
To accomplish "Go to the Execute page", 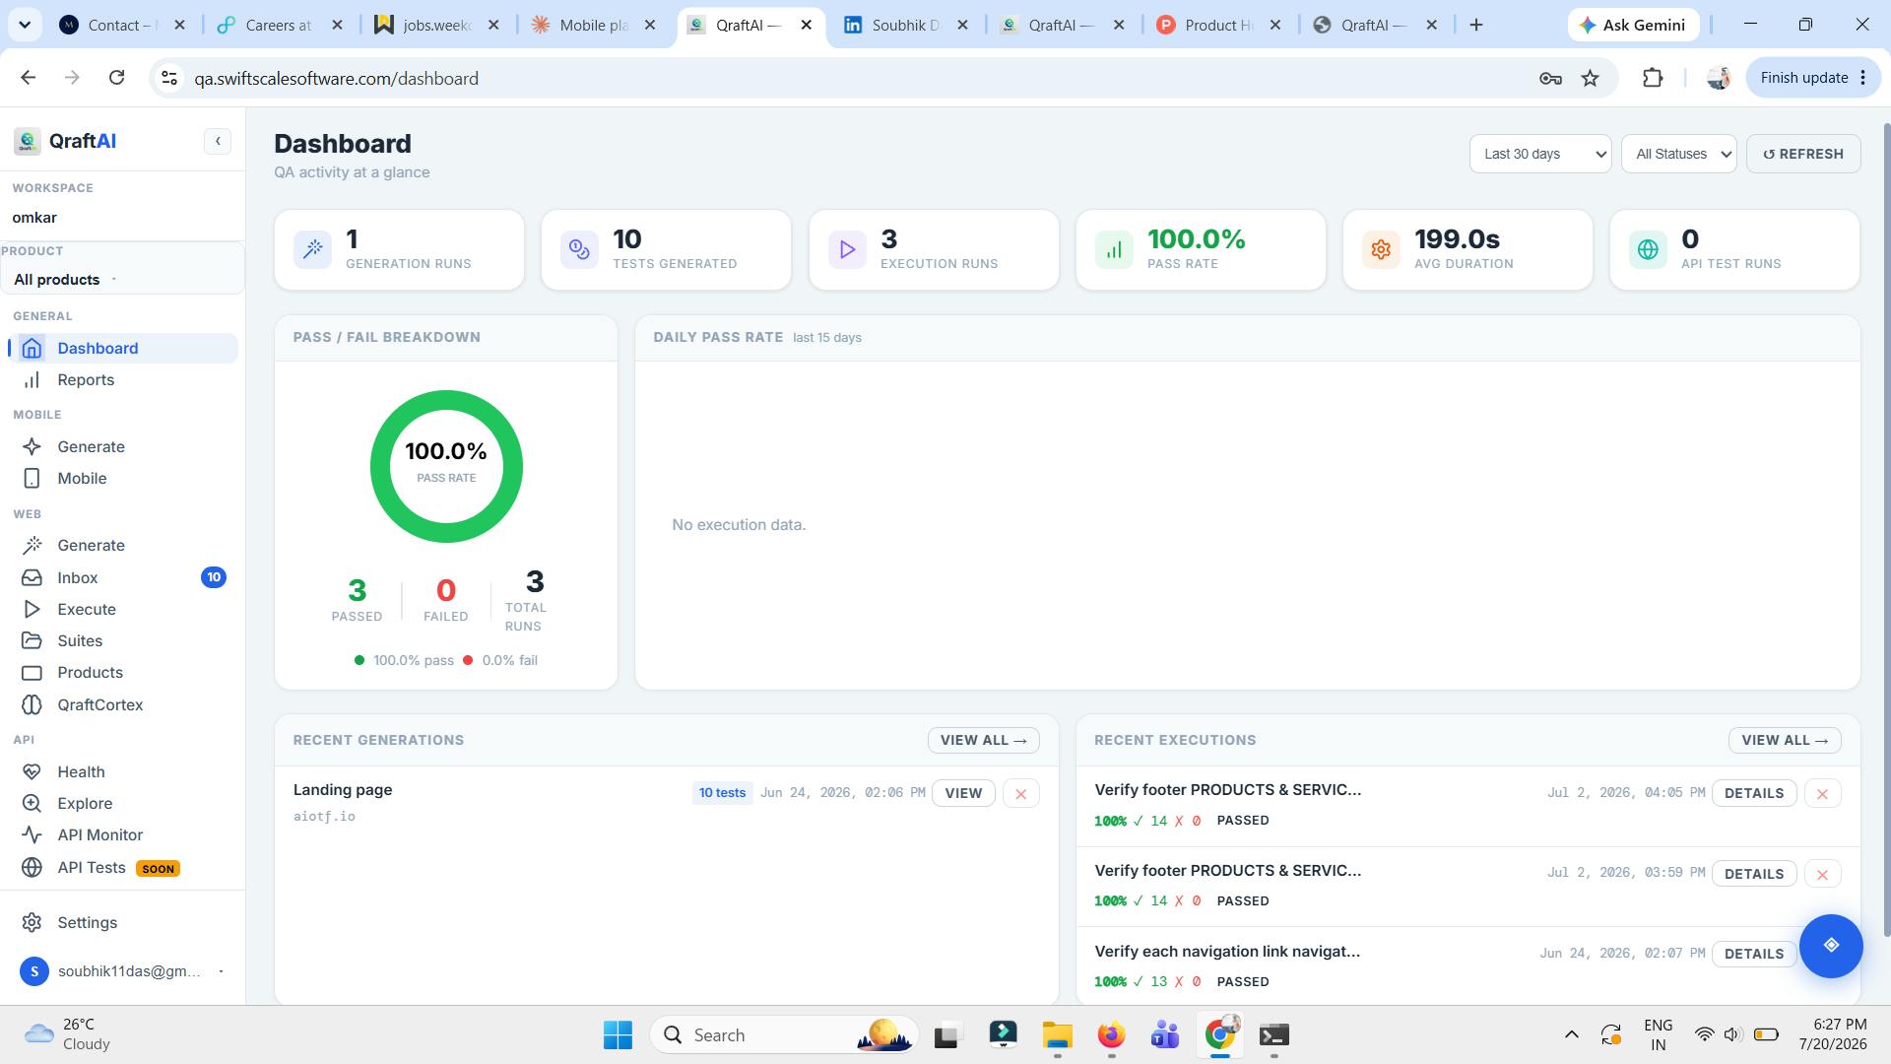I will pyautogui.click(x=123, y=609).
